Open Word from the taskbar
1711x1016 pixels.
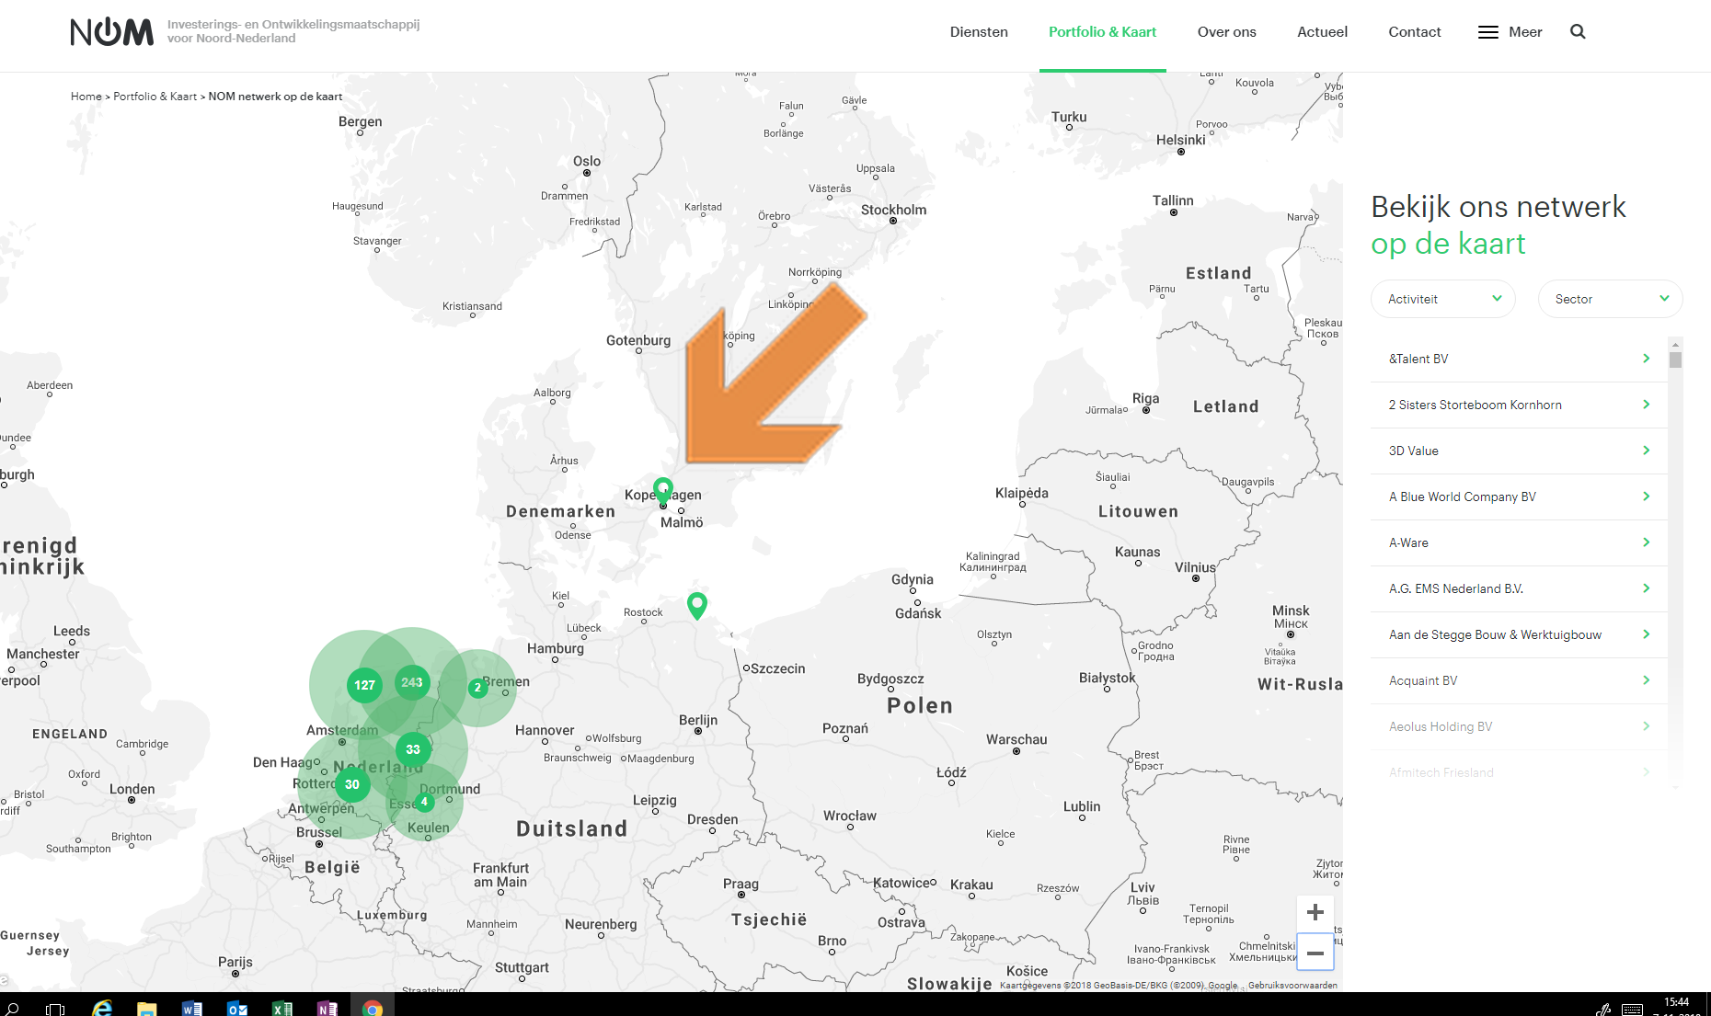pos(192,1009)
